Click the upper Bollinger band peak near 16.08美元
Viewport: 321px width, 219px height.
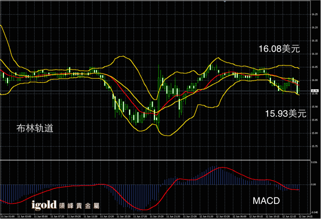click(218, 58)
